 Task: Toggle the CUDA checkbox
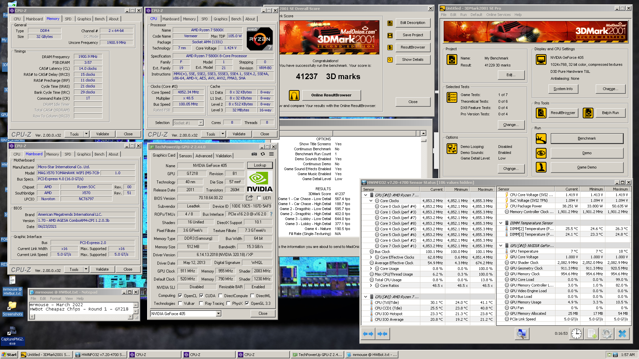(201, 296)
